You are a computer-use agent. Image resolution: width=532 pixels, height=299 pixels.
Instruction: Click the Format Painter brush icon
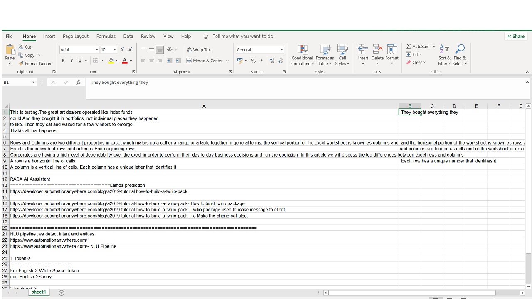tap(21, 64)
